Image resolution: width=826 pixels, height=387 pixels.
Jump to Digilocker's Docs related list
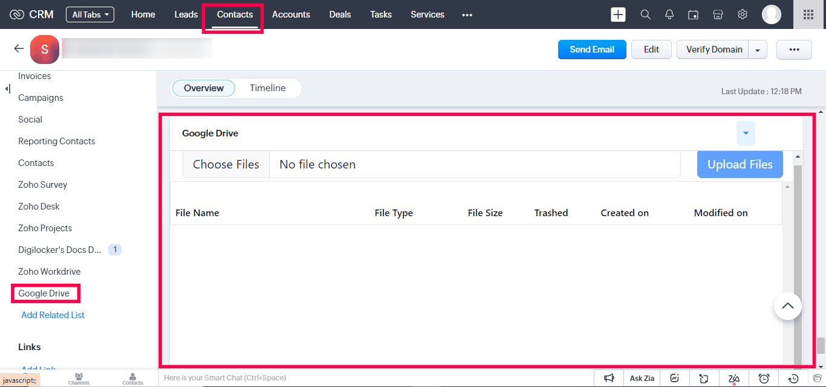[x=60, y=250]
